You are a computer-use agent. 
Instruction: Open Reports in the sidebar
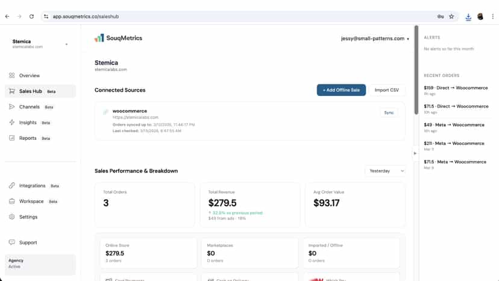[40, 138]
